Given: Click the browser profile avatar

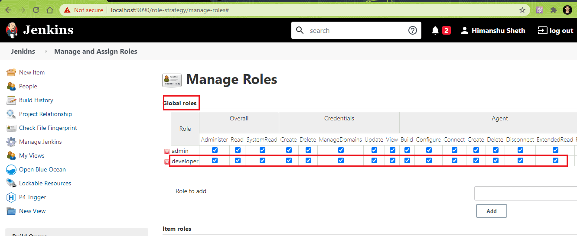Looking at the screenshot, I should (567, 10).
